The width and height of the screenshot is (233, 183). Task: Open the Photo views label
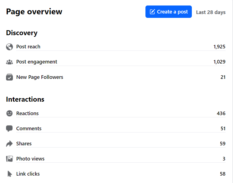pyautogui.click(x=30, y=159)
